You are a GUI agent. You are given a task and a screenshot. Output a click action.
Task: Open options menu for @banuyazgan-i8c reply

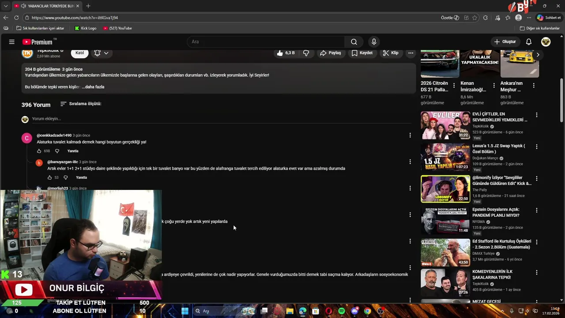410,162
